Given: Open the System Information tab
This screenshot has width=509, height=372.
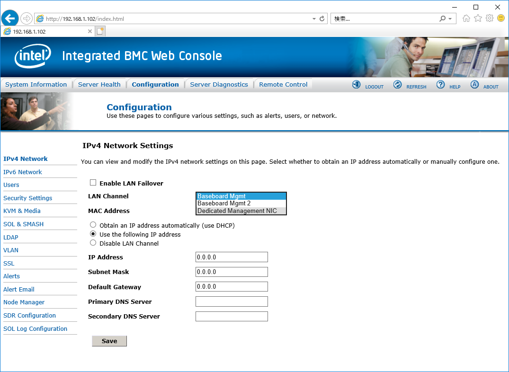Looking at the screenshot, I should (x=36, y=84).
